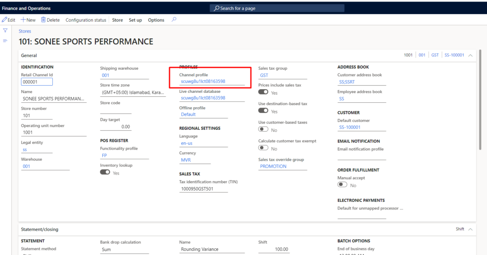
Task: Open Default customer SS-100001 link
Action: pos(350,127)
